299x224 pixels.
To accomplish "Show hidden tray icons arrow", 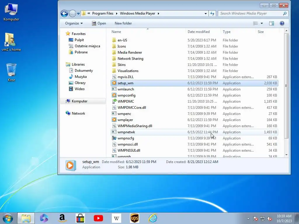I will [x=248, y=218].
